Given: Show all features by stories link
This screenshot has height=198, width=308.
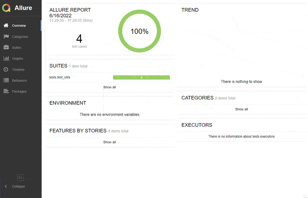Looking at the screenshot, I should pyautogui.click(x=110, y=142).
